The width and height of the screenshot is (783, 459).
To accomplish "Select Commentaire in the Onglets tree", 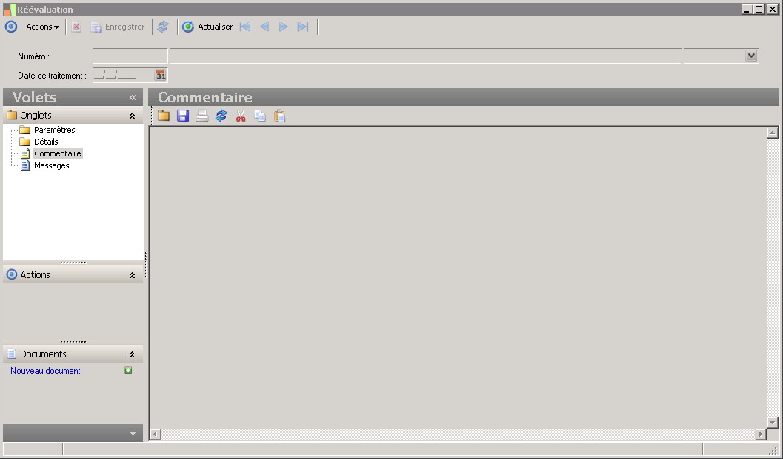I will pyautogui.click(x=58, y=154).
